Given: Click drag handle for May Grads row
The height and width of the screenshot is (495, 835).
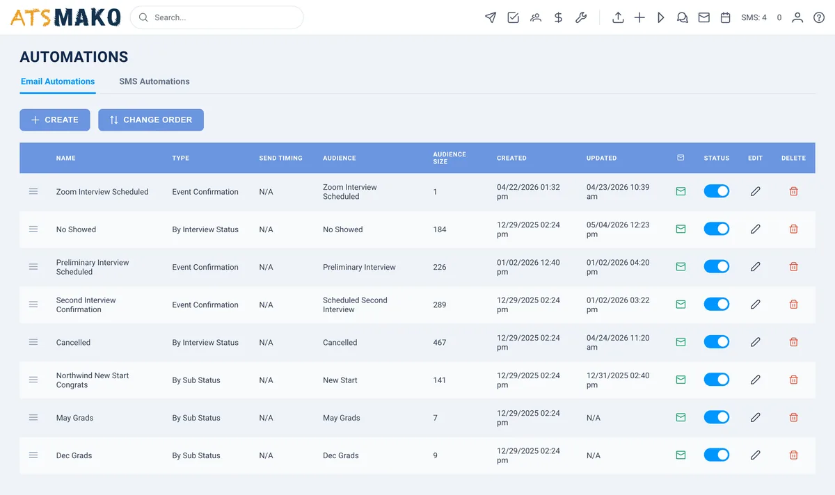Looking at the screenshot, I should coord(33,417).
